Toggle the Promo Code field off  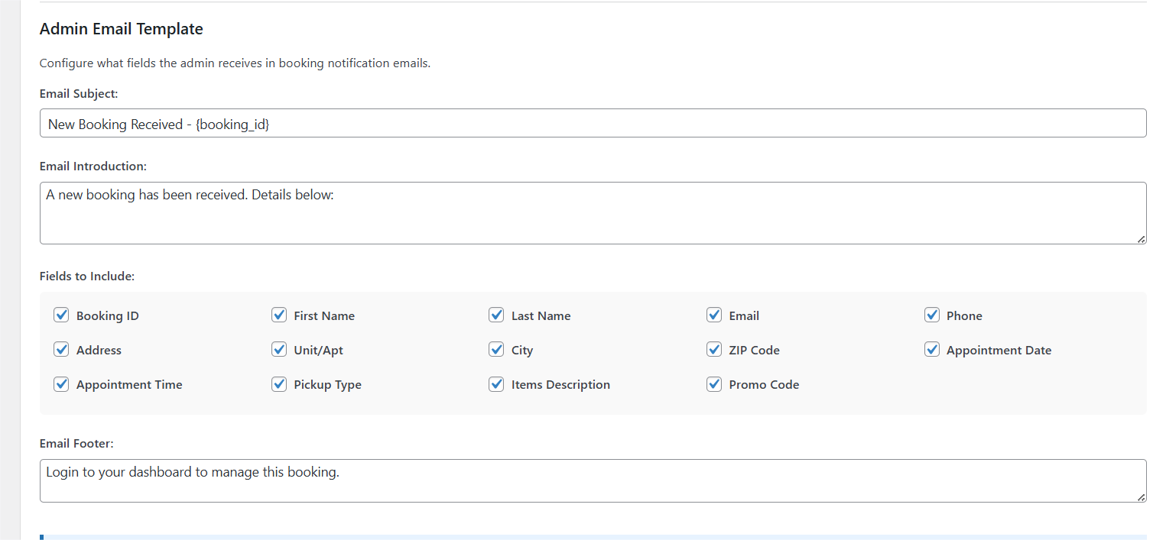713,384
